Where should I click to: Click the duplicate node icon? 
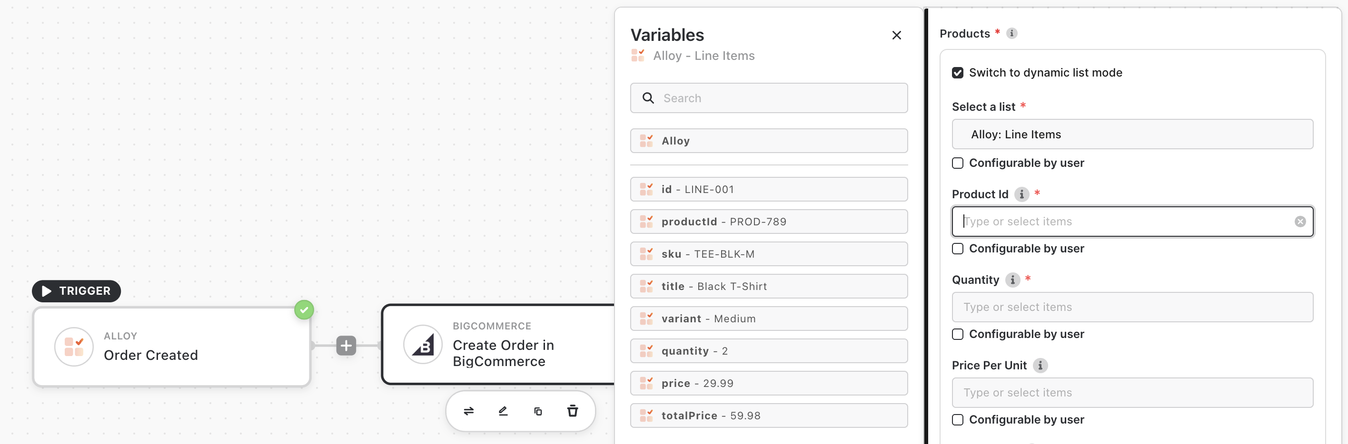tap(538, 411)
